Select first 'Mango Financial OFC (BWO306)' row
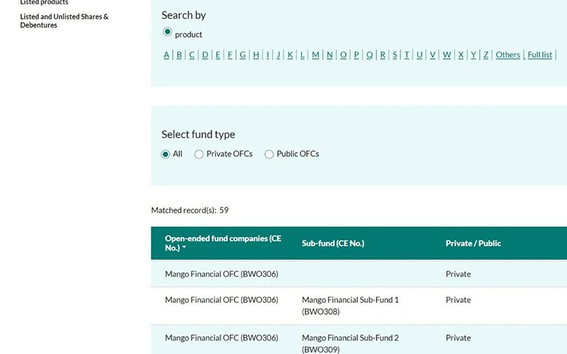Viewport: 567px width, 354px height. click(x=221, y=274)
